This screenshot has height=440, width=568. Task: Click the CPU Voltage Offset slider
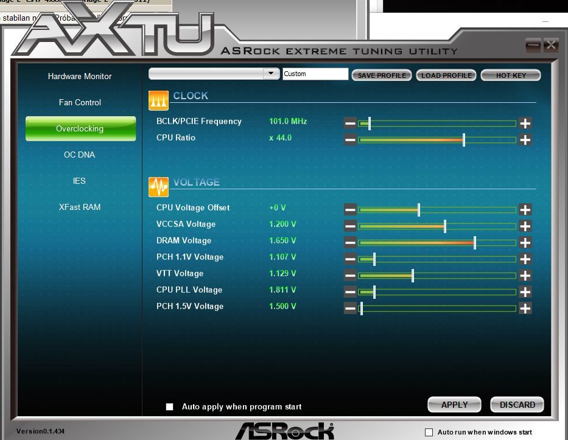tap(437, 210)
